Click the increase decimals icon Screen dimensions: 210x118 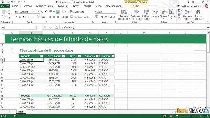click(111, 17)
